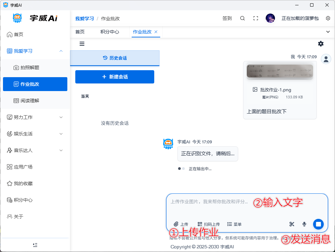
Task: Switch to the 积分中心 tab
Action: [109, 32]
